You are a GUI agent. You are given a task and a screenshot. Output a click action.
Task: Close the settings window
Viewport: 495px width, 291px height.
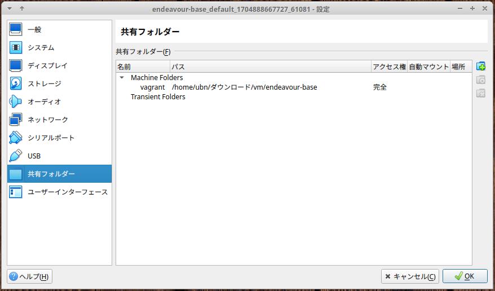click(485, 9)
